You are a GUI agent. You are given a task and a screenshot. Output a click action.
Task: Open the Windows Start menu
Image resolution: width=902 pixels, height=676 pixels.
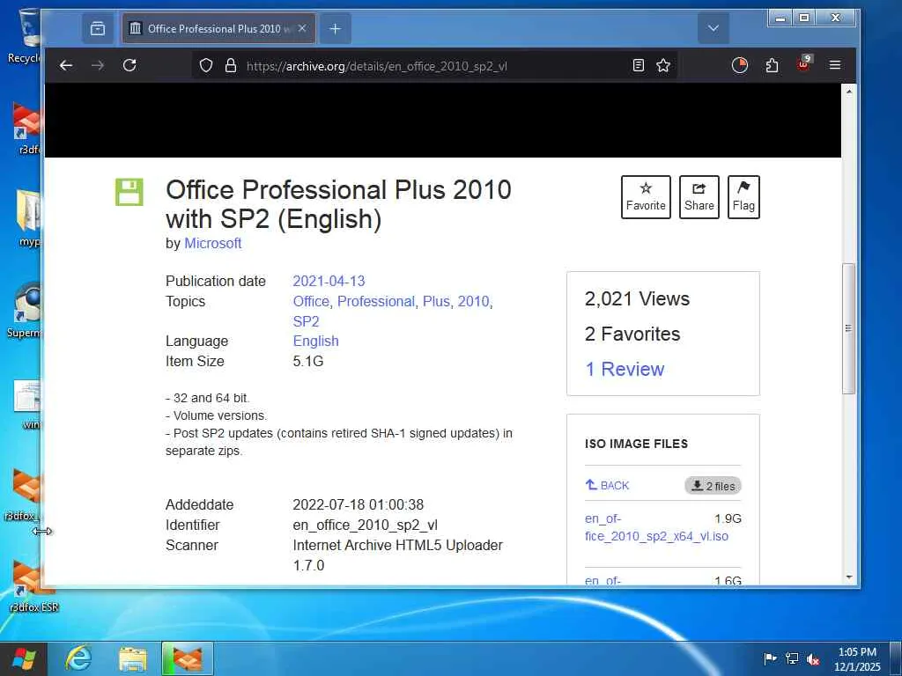[24, 658]
